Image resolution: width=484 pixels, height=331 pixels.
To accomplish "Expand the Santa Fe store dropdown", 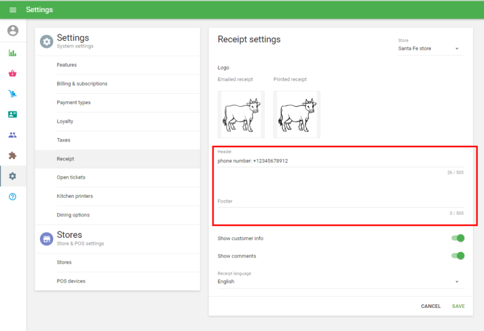I will tap(431, 48).
